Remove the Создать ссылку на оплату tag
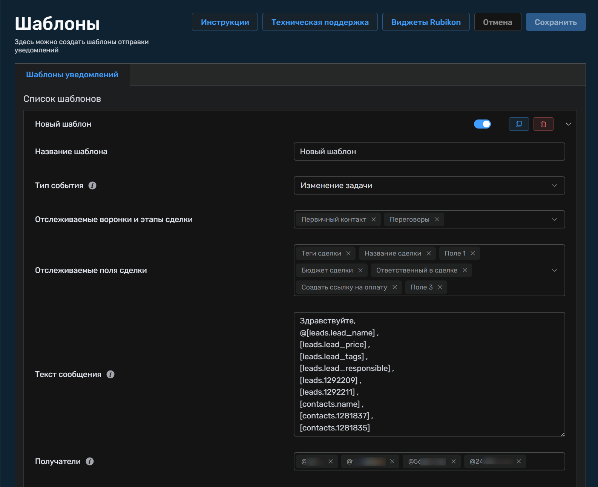The image size is (598, 487). 395,287
